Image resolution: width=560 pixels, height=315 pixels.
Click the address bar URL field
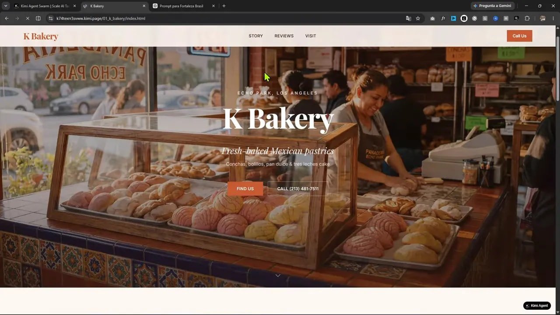227,18
